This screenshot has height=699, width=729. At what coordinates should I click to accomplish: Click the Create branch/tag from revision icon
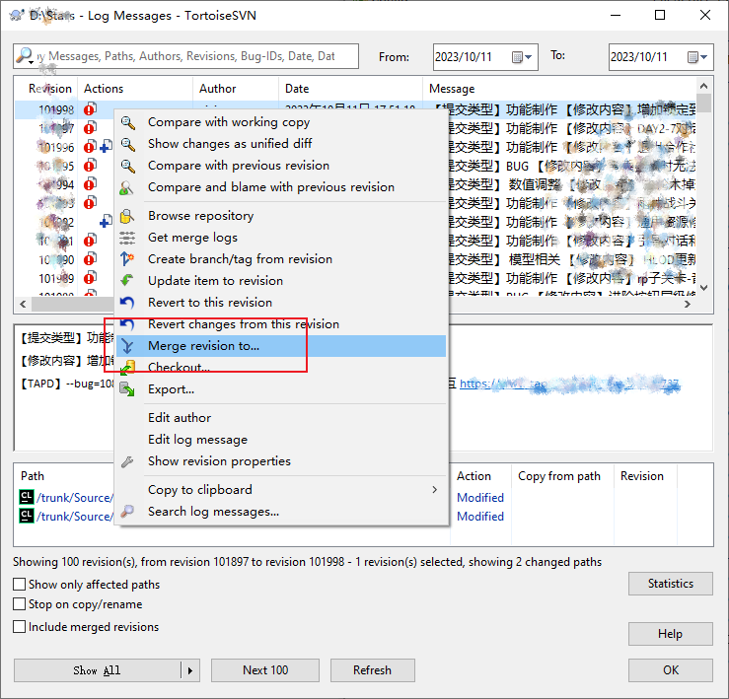click(127, 259)
